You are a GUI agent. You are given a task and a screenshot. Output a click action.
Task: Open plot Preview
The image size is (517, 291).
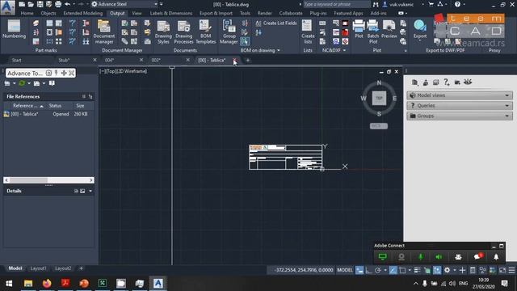(x=389, y=29)
